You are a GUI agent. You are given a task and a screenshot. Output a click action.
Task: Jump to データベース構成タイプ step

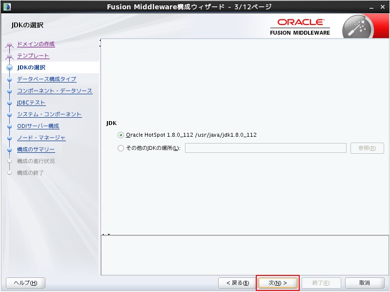[46, 79]
